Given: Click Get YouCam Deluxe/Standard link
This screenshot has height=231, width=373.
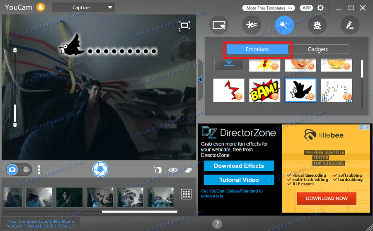Looking at the screenshot, I should (x=232, y=193).
